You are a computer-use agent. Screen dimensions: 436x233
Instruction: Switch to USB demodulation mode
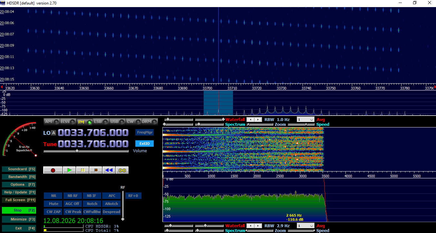(x=117, y=122)
